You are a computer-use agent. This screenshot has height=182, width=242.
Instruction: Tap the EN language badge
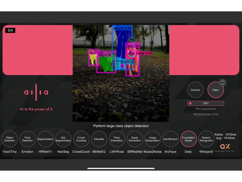(10, 31)
